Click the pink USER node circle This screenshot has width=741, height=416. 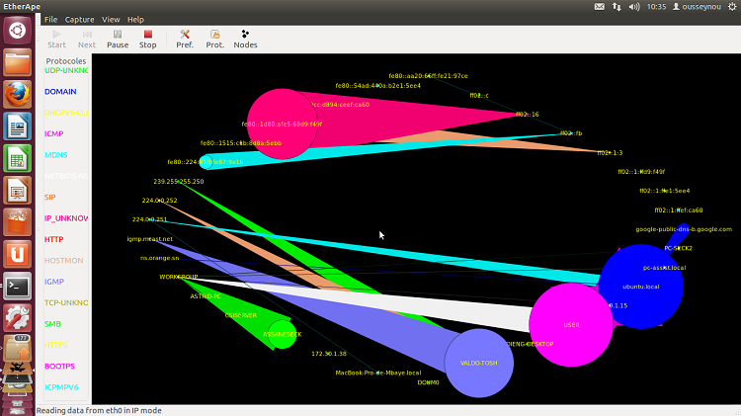click(571, 324)
